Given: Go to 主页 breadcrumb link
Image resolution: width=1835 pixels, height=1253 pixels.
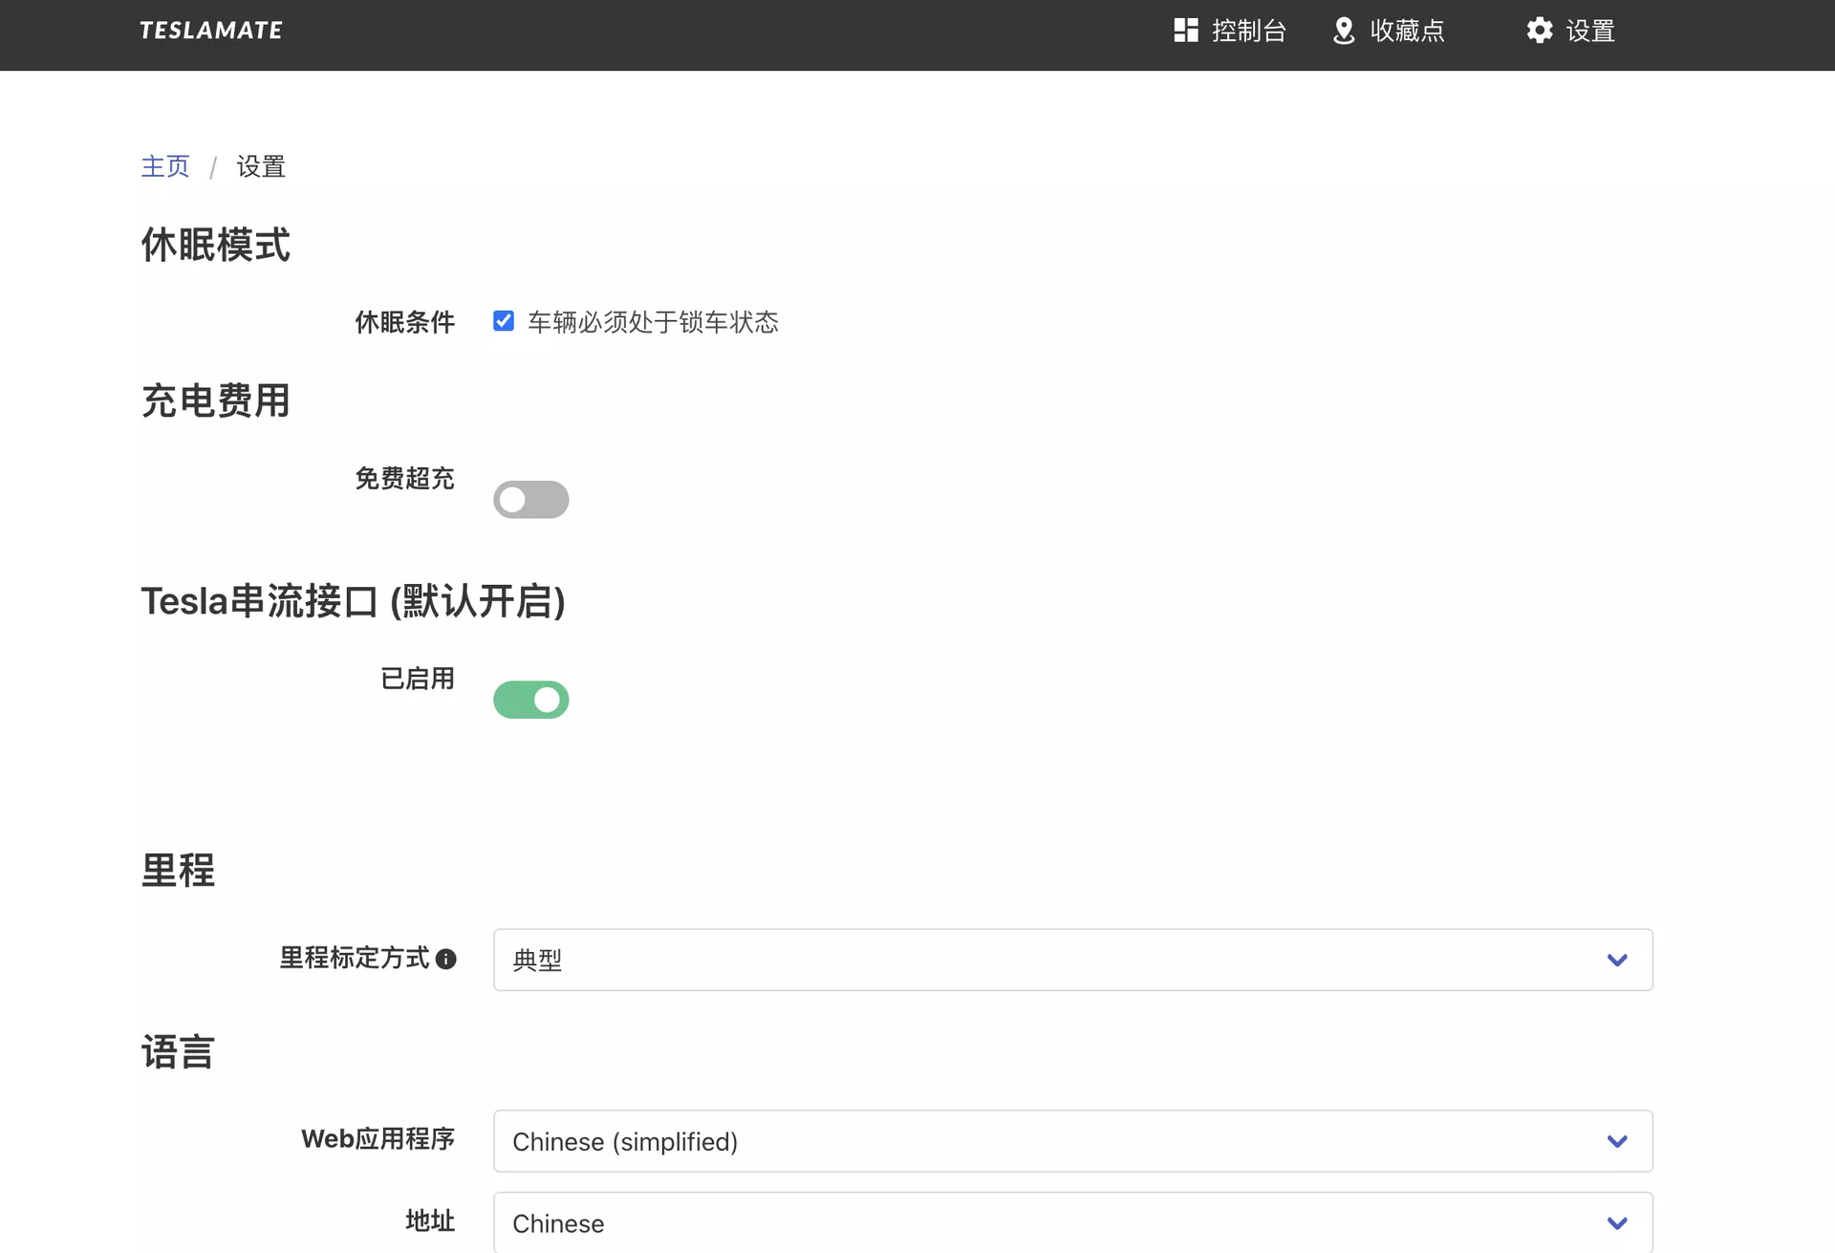Looking at the screenshot, I should click(x=165, y=166).
